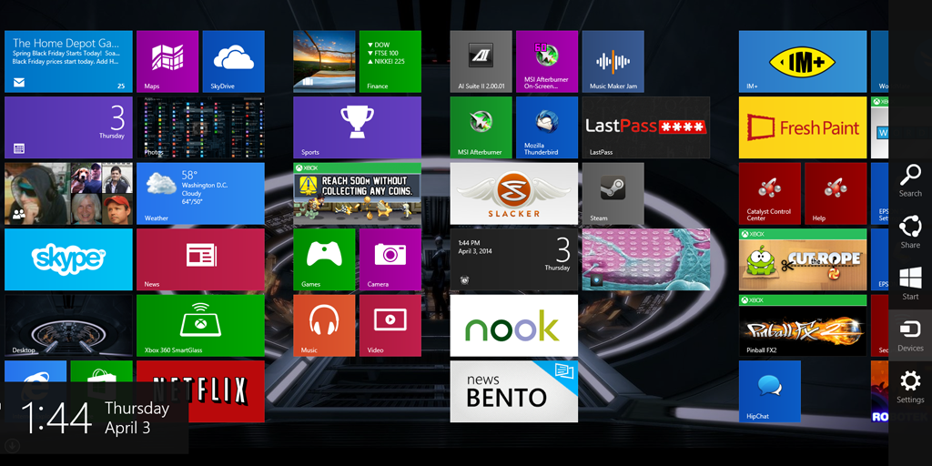Viewport: 932px width, 466px height.
Task: Open the People tile with contact photos
Action: (68, 194)
